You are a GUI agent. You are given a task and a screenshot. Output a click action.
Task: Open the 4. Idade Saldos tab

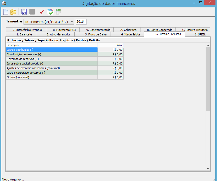[x=128, y=34]
